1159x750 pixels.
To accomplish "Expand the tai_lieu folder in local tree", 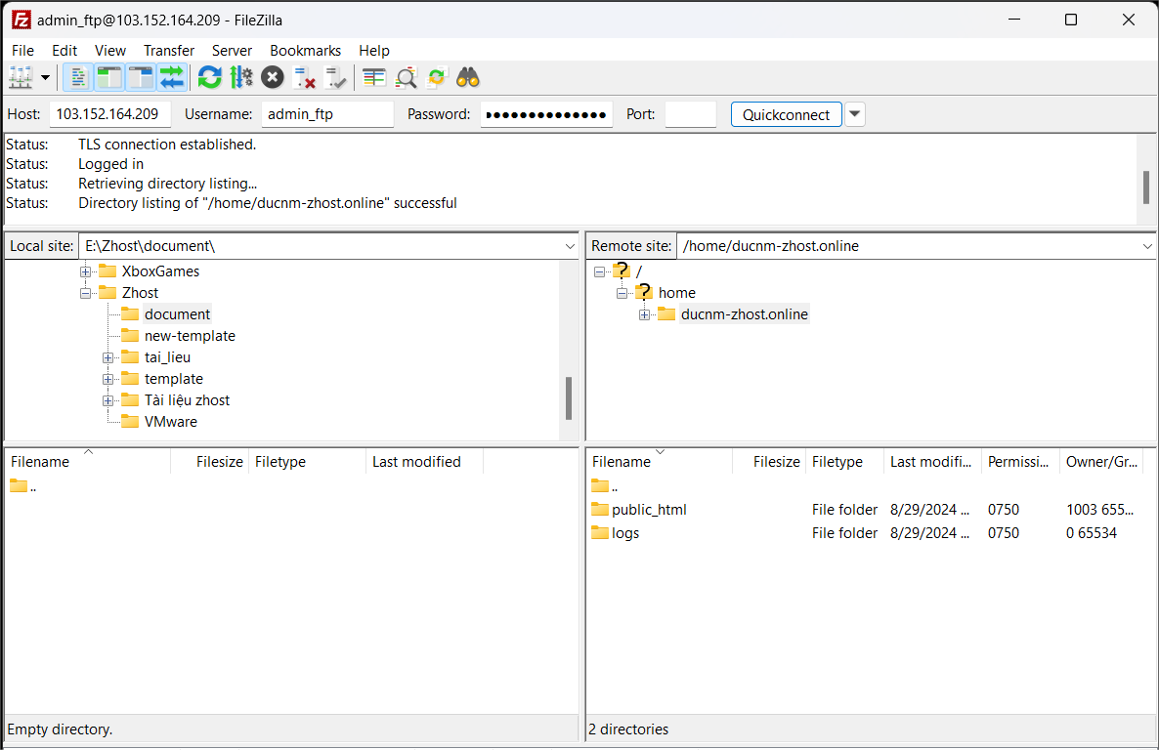I will pos(107,357).
